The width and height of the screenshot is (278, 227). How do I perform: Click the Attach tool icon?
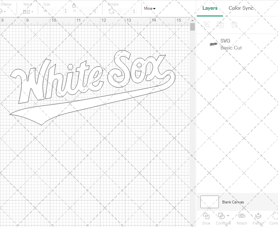(x=242, y=216)
